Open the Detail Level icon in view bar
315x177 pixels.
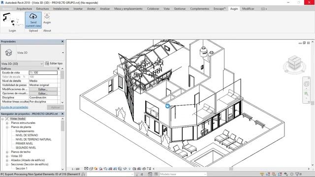pos(86,169)
